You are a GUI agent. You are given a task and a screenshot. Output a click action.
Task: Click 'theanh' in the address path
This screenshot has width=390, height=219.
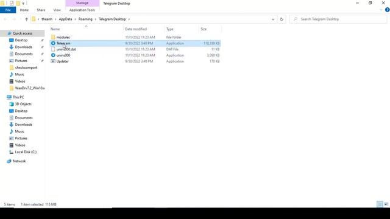click(x=47, y=19)
